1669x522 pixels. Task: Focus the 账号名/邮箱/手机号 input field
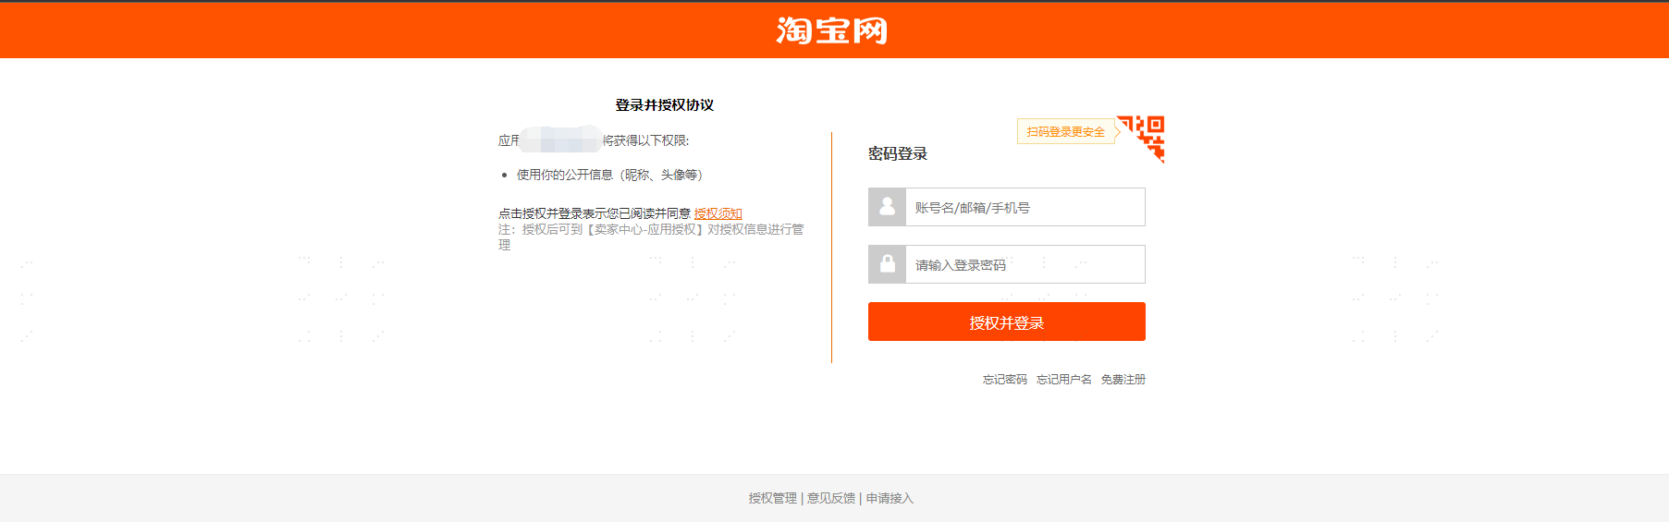[x=1025, y=208]
